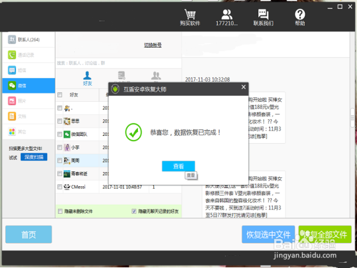357x268 pixels.
Task: Click the Android shield dialog logo
Action: click(x=115, y=89)
